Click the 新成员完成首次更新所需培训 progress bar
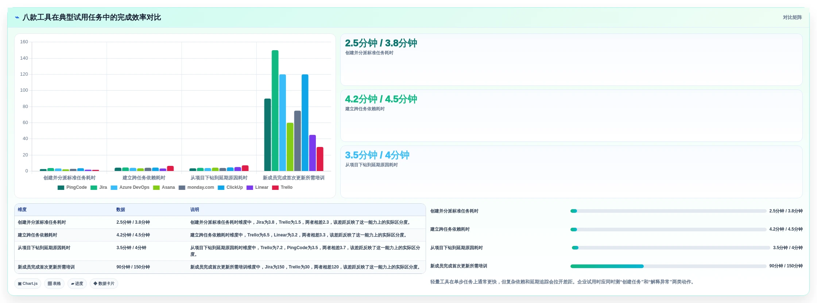 coord(668,266)
